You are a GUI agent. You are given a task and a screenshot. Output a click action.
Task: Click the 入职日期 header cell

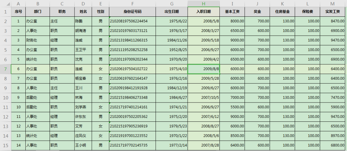204,12
